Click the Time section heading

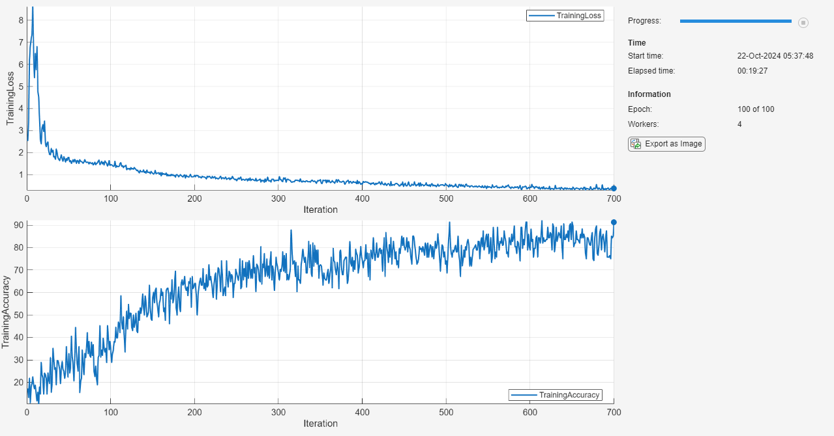pos(637,43)
